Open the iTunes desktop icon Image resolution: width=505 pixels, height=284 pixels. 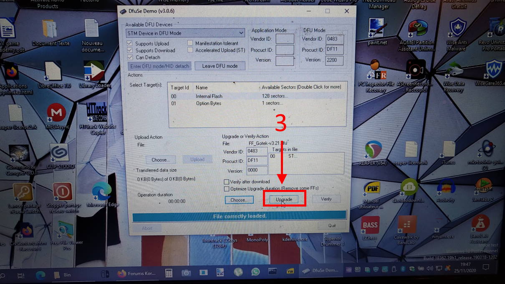[449, 153]
